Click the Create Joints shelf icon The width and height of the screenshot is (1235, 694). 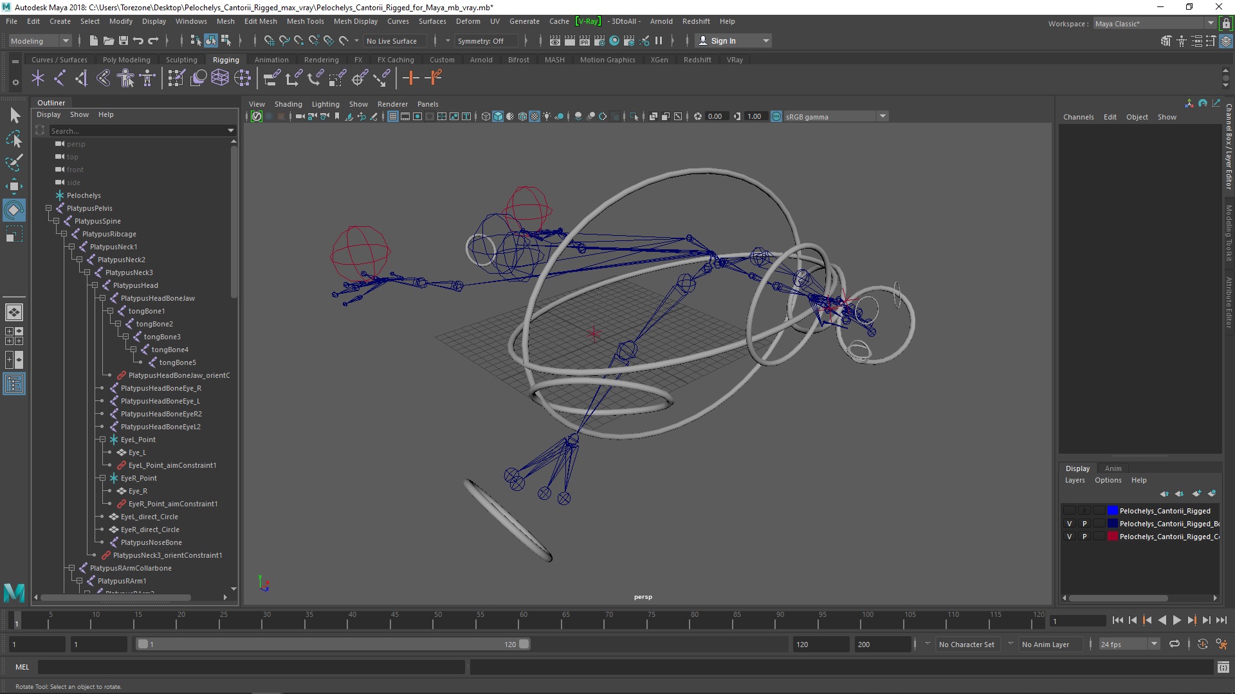click(x=60, y=78)
